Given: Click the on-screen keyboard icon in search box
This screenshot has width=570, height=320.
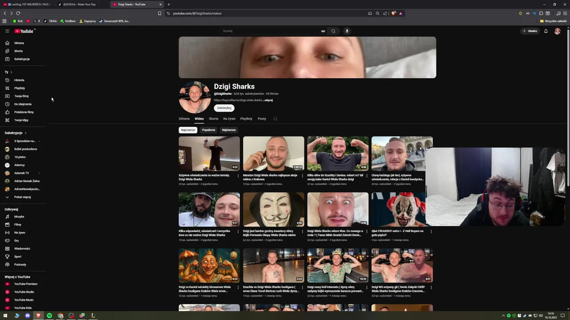Looking at the screenshot, I should click(323, 31).
